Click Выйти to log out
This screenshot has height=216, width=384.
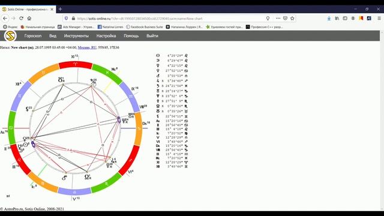tap(152, 36)
